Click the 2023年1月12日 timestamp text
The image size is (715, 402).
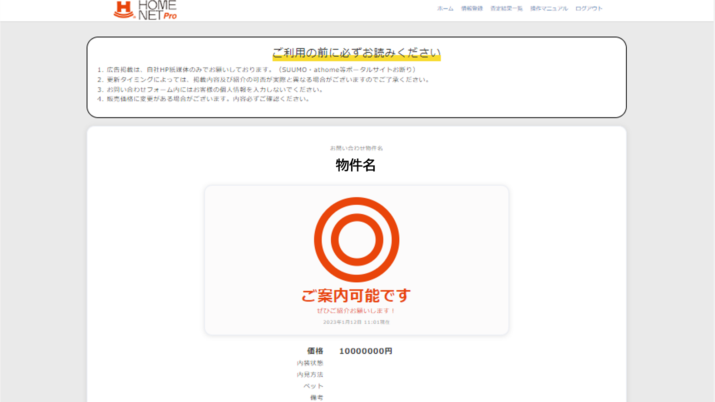click(356, 322)
